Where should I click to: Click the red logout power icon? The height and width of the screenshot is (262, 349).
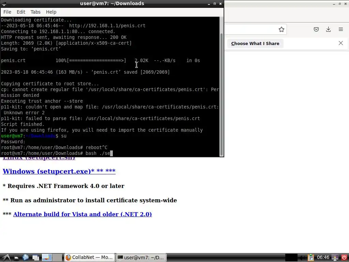point(344,258)
